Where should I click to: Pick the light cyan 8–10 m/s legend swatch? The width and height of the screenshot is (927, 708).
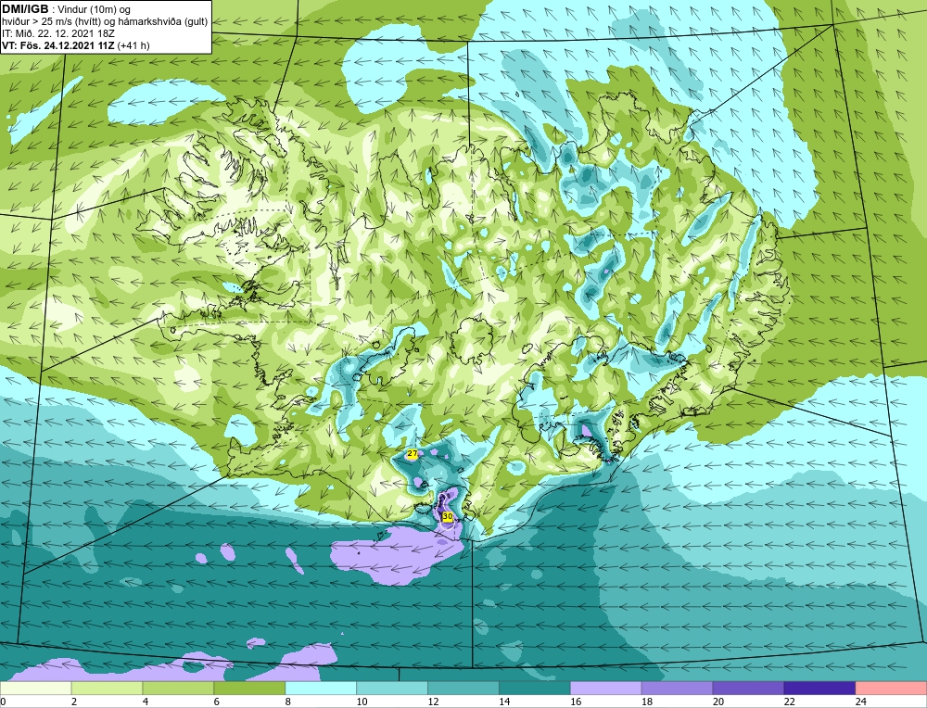coord(321,689)
